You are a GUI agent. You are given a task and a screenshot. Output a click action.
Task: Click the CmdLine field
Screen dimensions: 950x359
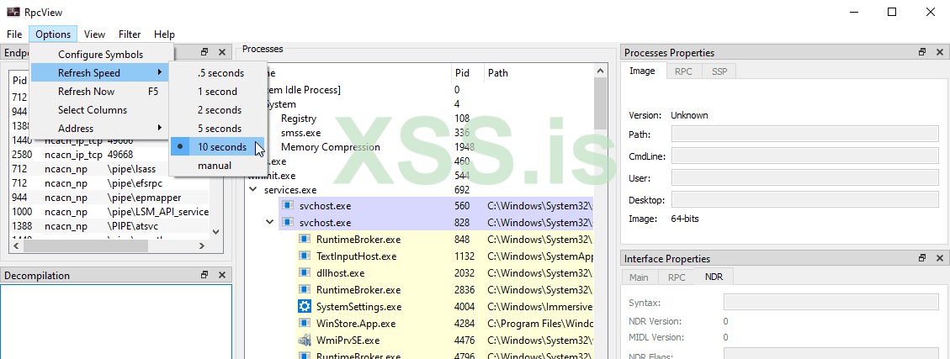(805, 156)
